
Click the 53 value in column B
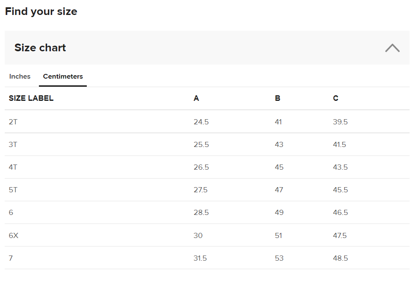[x=279, y=258]
